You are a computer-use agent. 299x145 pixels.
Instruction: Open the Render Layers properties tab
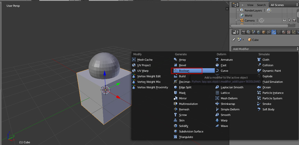249,32
